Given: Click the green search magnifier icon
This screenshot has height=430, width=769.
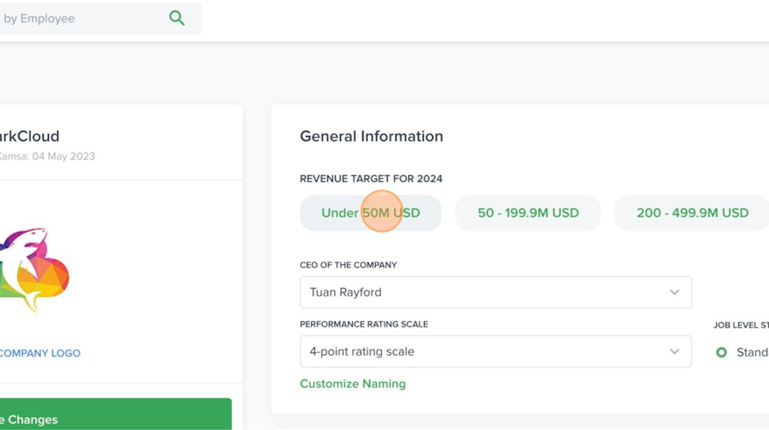Looking at the screenshot, I should 177,18.
